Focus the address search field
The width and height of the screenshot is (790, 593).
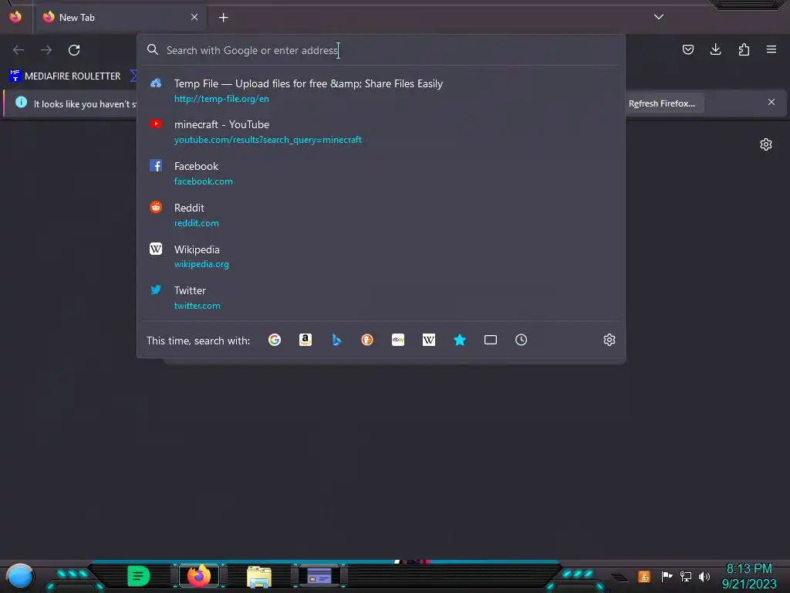[381, 50]
